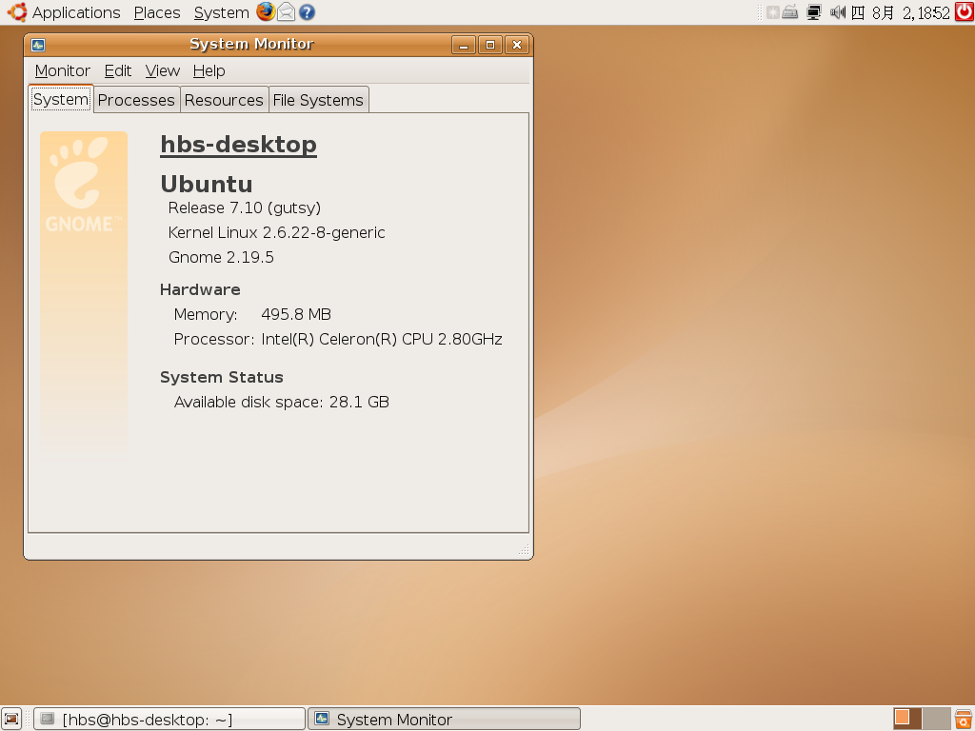Open the Help menu in System Monitor
This screenshot has height=731, width=975.
[x=209, y=70]
